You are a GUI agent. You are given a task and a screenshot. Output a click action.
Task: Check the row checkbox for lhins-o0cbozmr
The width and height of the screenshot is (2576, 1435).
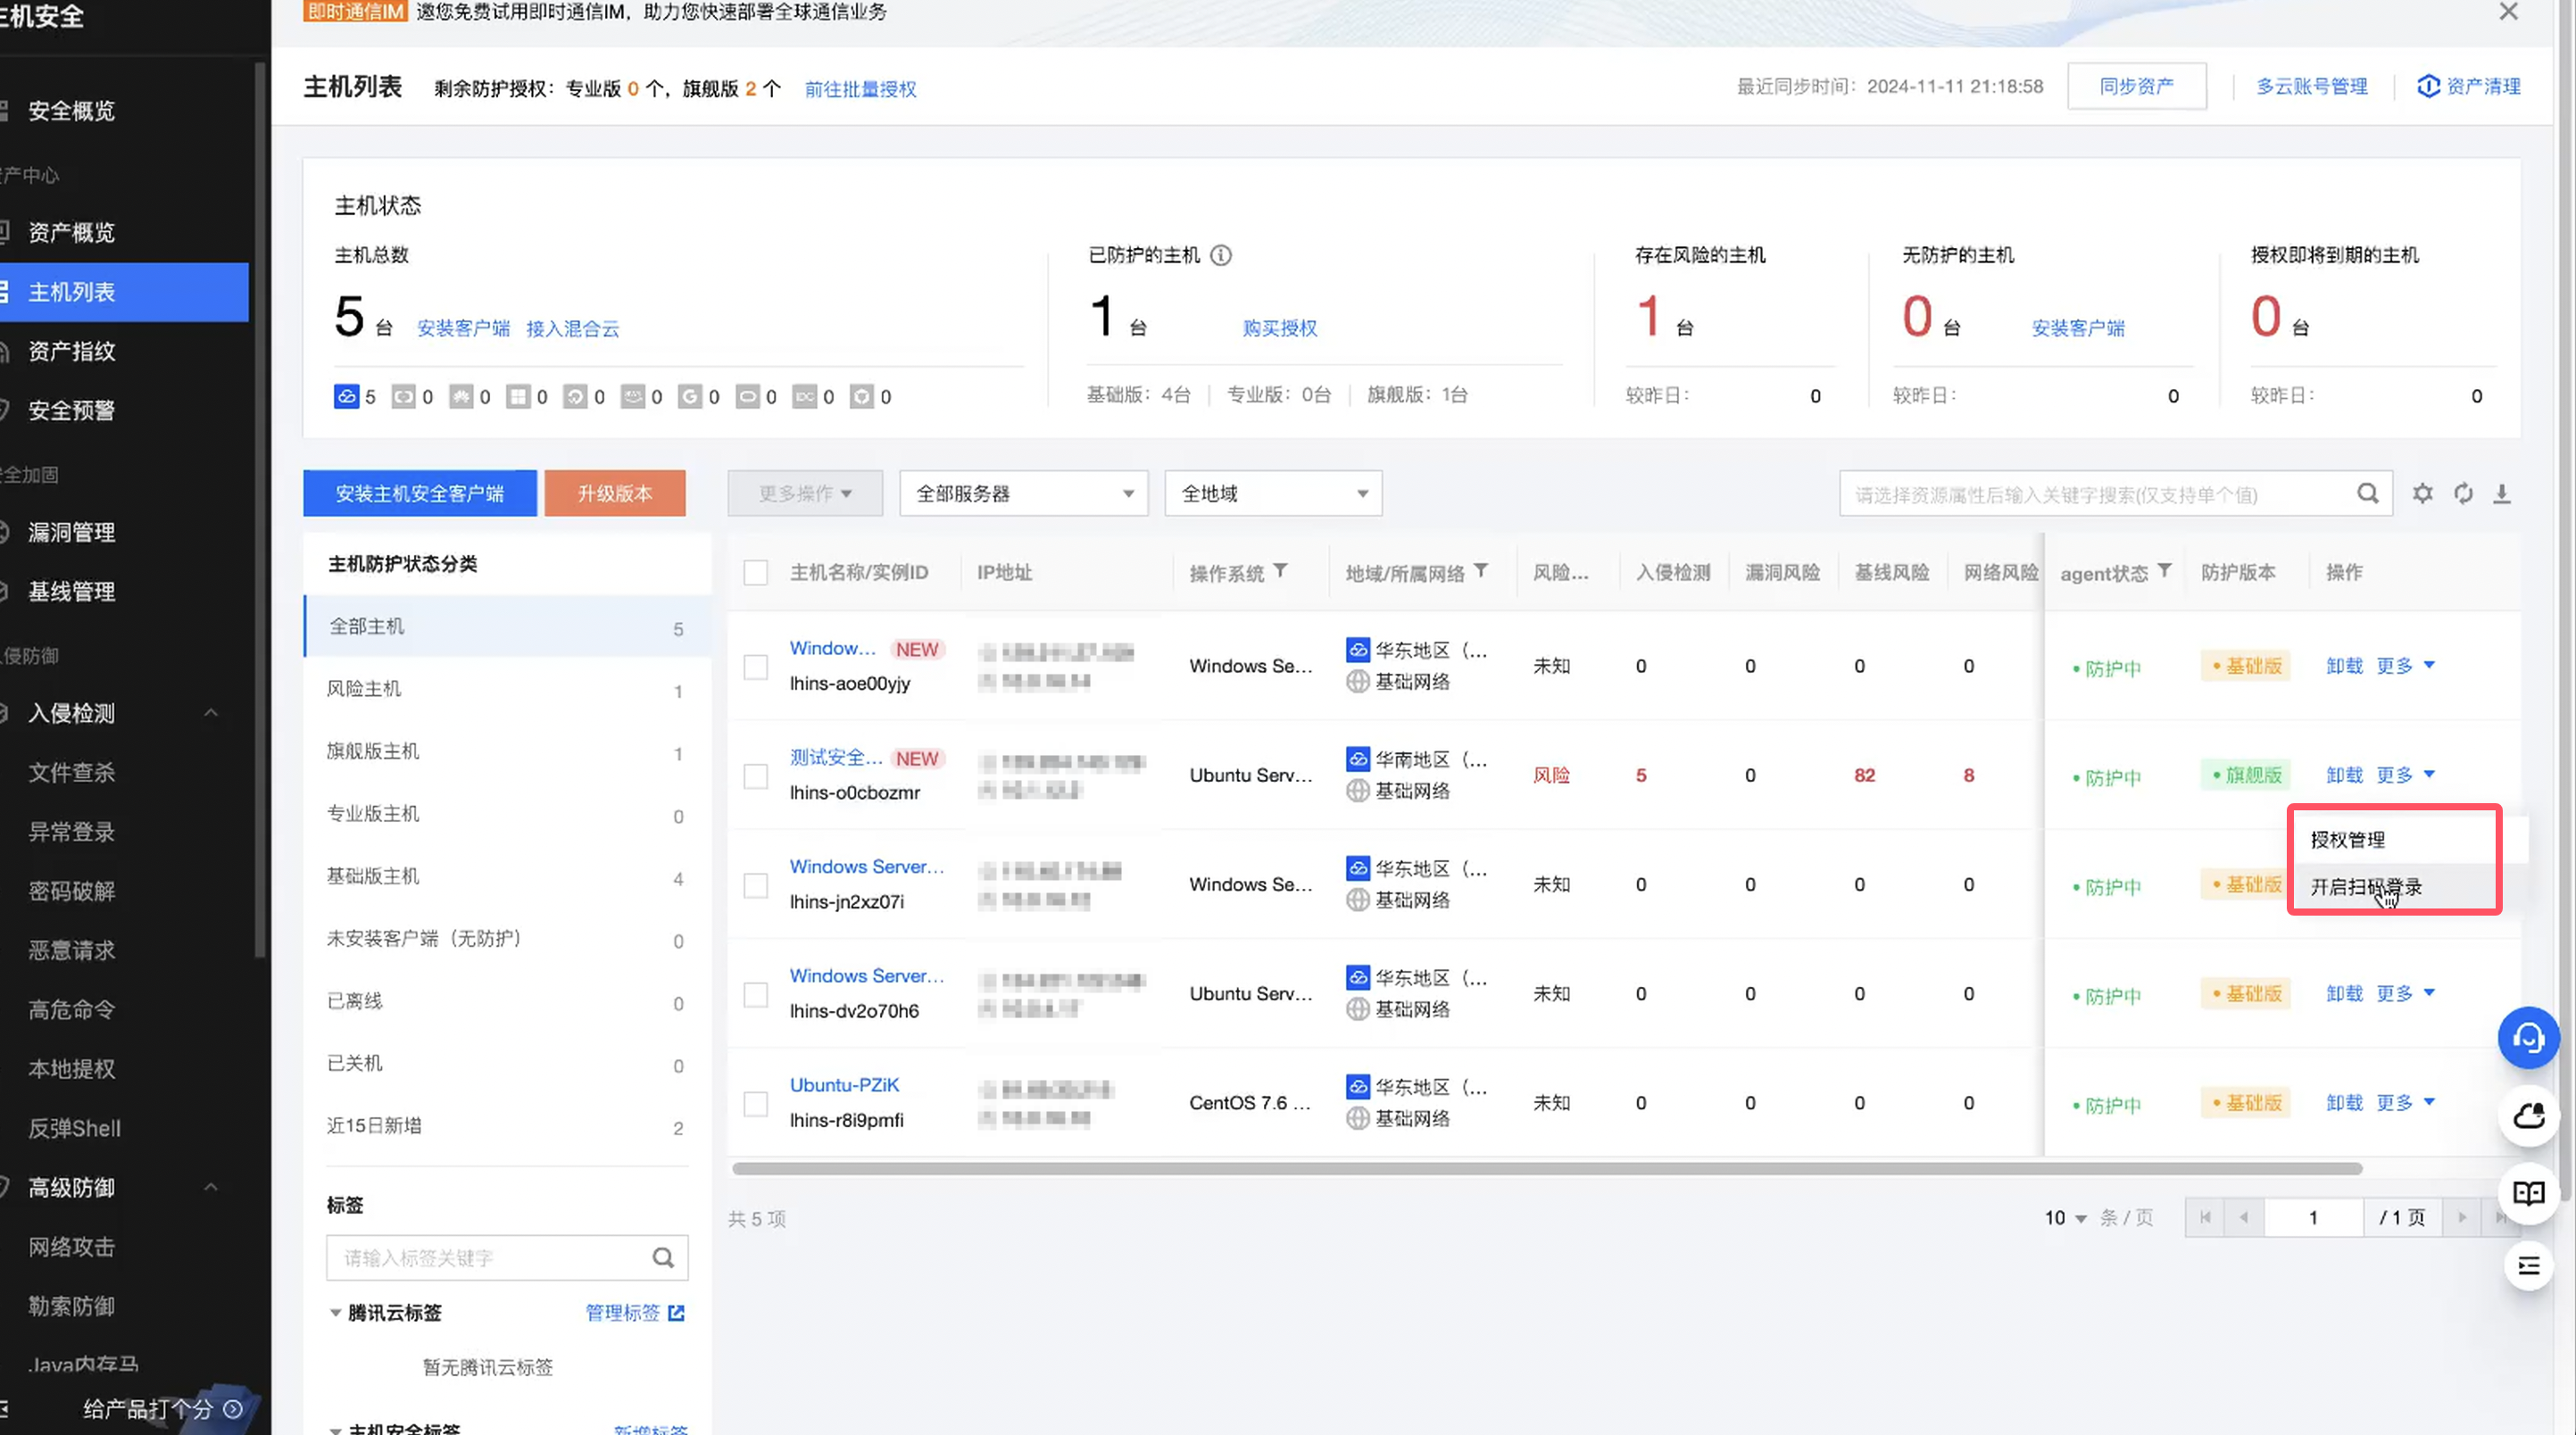(x=756, y=776)
